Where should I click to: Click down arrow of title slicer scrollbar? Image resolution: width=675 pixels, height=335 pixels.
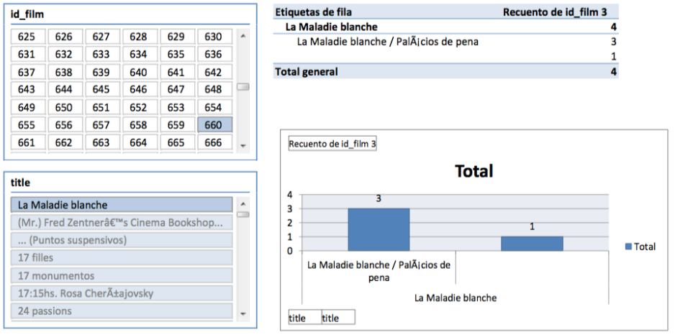pos(243,314)
